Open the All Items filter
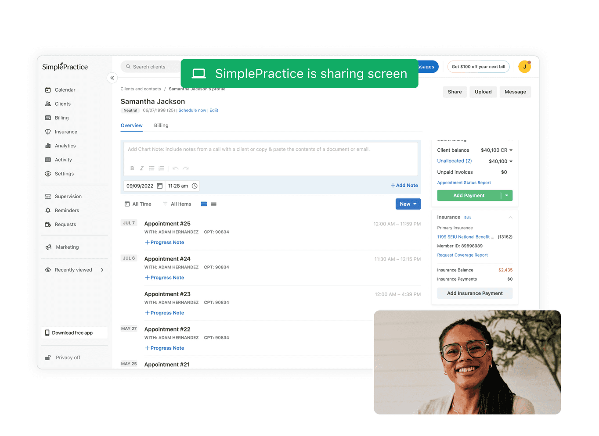This screenshot has width=599, height=436. pyautogui.click(x=177, y=204)
